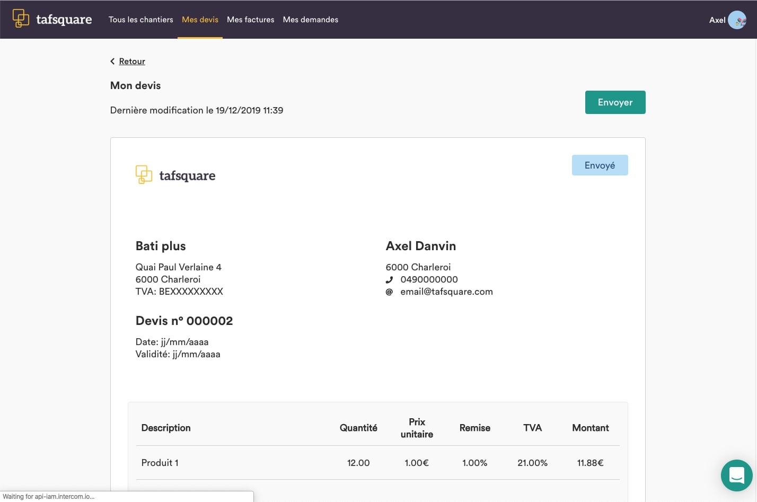
Task: Click the Validité: jj/mm/aaaa field
Action: [178, 354]
